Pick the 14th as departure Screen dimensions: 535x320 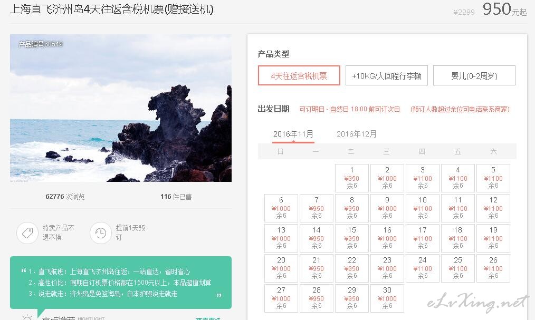click(x=317, y=238)
